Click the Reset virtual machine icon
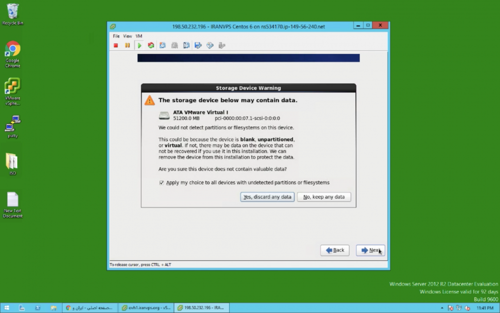This screenshot has height=313, width=500. click(151, 45)
